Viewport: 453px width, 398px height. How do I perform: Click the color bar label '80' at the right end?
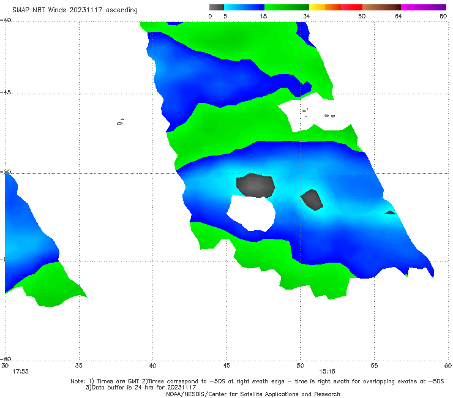click(x=443, y=16)
